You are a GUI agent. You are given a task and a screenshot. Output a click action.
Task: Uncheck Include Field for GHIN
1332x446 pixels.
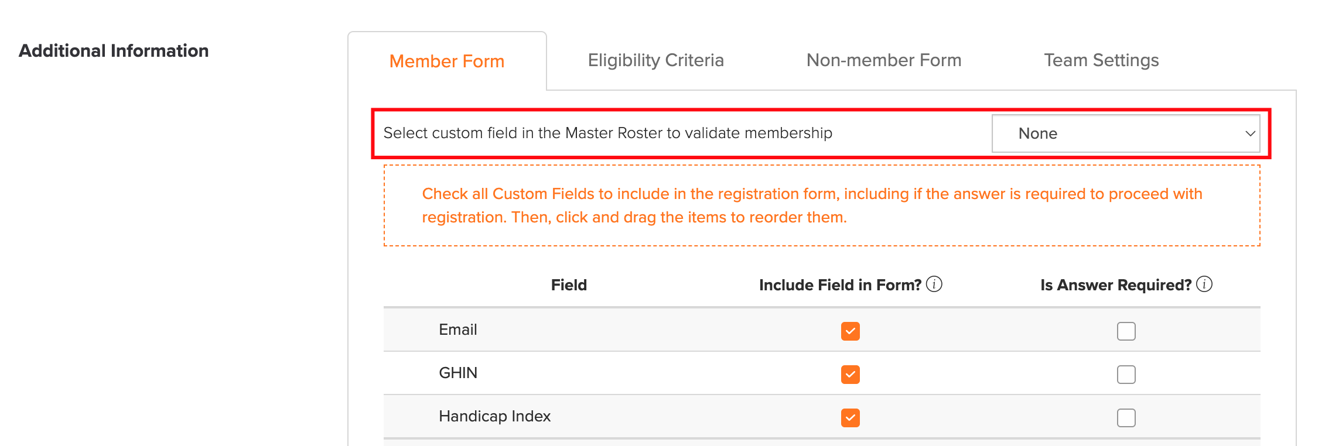[x=851, y=375]
